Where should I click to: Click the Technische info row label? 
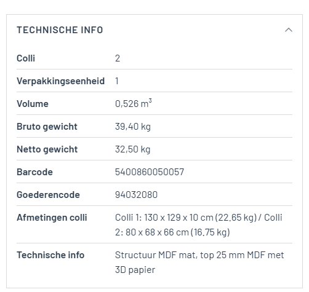[x=50, y=255]
